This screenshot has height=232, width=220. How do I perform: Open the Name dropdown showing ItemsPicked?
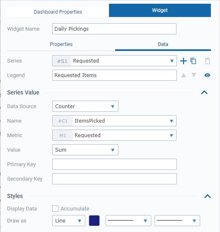[114, 121]
